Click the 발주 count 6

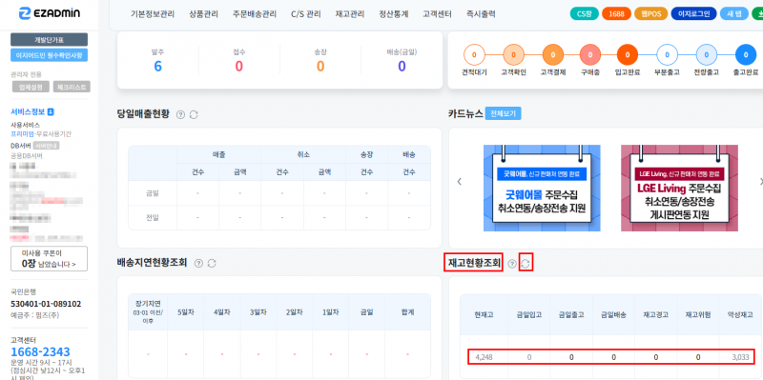157,66
